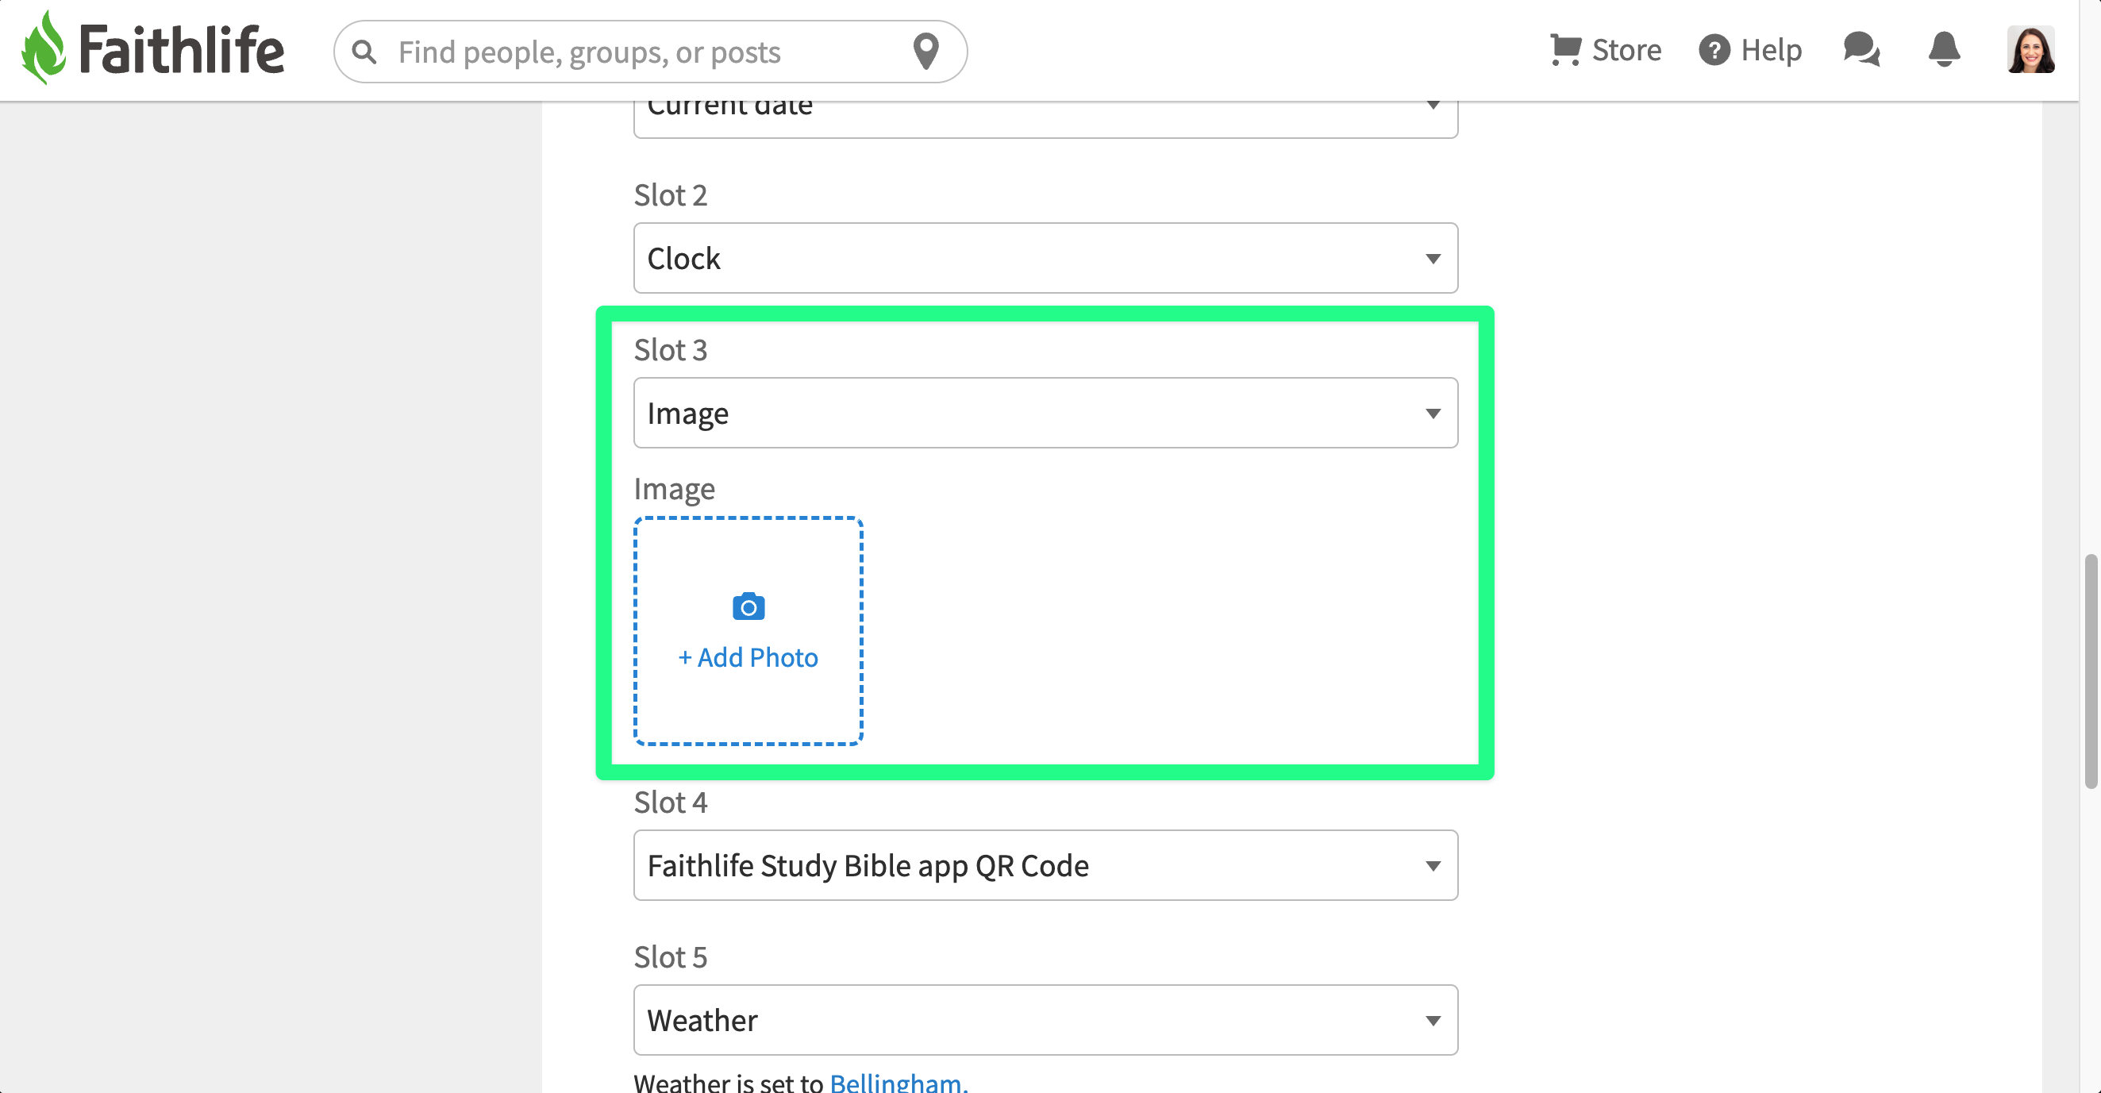The height and width of the screenshot is (1093, 2101).
Task: Click the + Add Photo link
Action: pos(748,657)
